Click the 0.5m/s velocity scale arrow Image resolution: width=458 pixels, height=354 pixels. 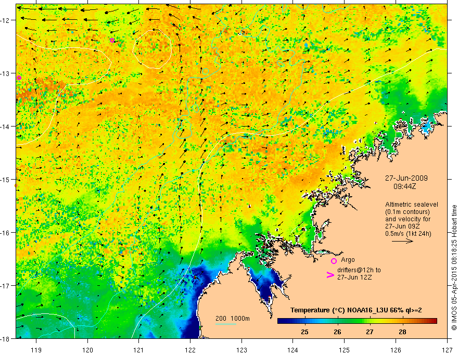(402, 241)
